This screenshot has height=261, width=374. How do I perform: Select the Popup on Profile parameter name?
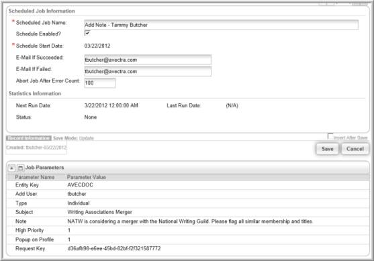click(x=34, y=240)
